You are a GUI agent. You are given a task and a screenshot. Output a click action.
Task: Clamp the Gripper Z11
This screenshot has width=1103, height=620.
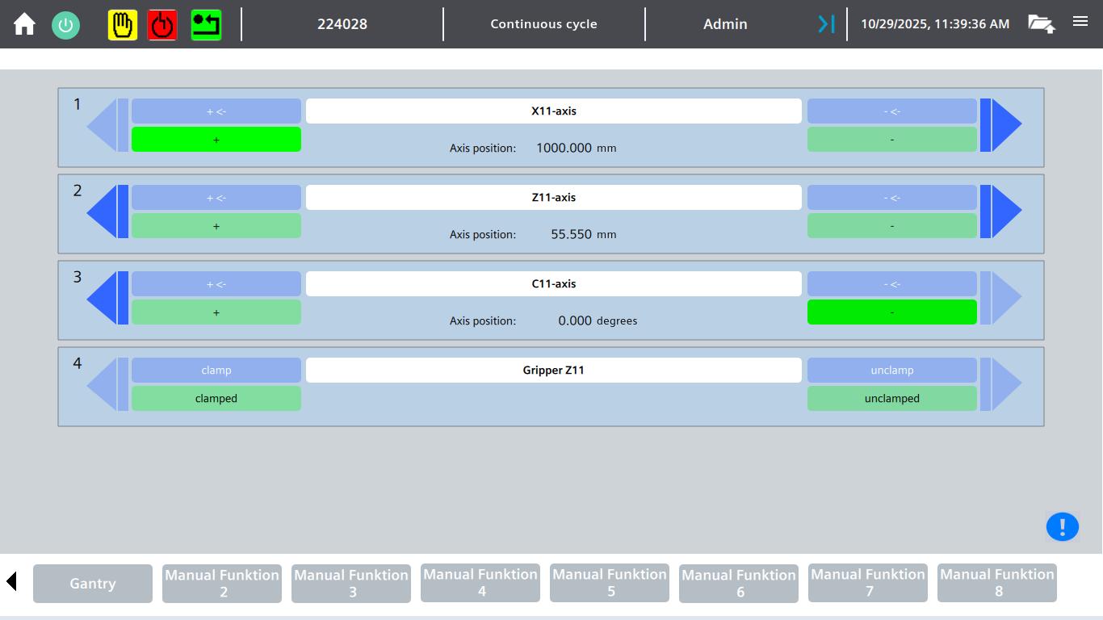(x=216, y=370)
